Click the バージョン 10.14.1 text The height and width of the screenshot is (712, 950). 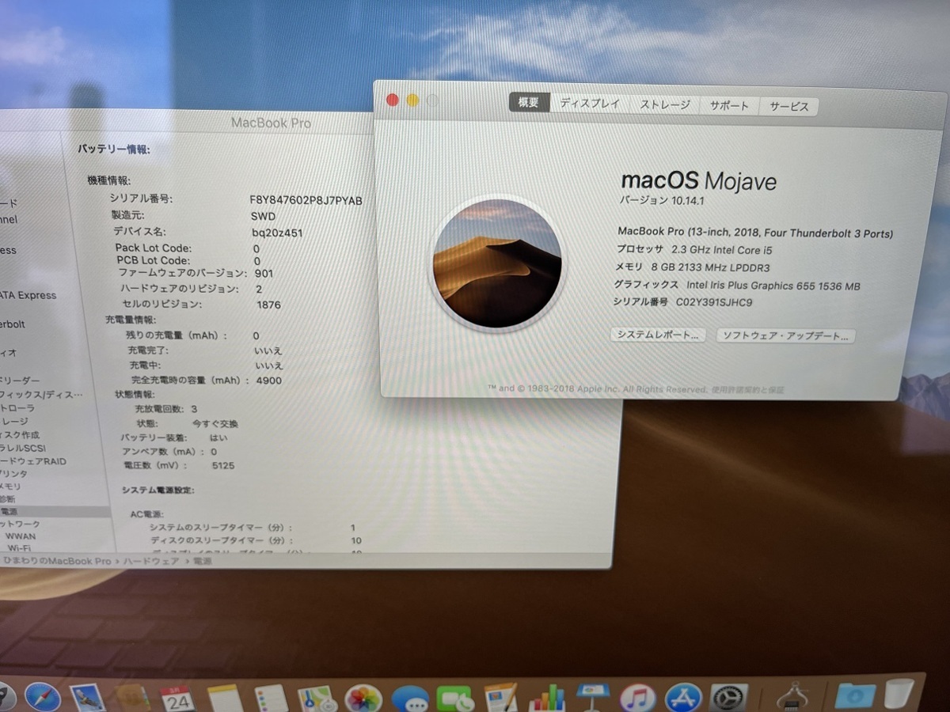point(662,201)
